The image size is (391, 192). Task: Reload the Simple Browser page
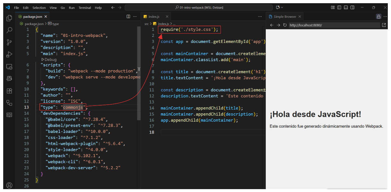tap(285, 25)
